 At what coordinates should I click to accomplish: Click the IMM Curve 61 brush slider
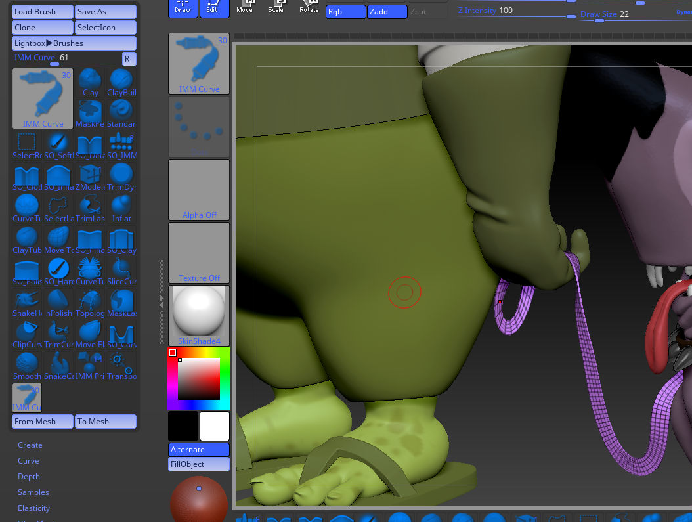tap(66, 58)
